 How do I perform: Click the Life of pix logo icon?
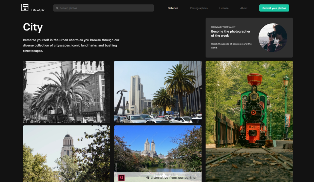(25, 8)
